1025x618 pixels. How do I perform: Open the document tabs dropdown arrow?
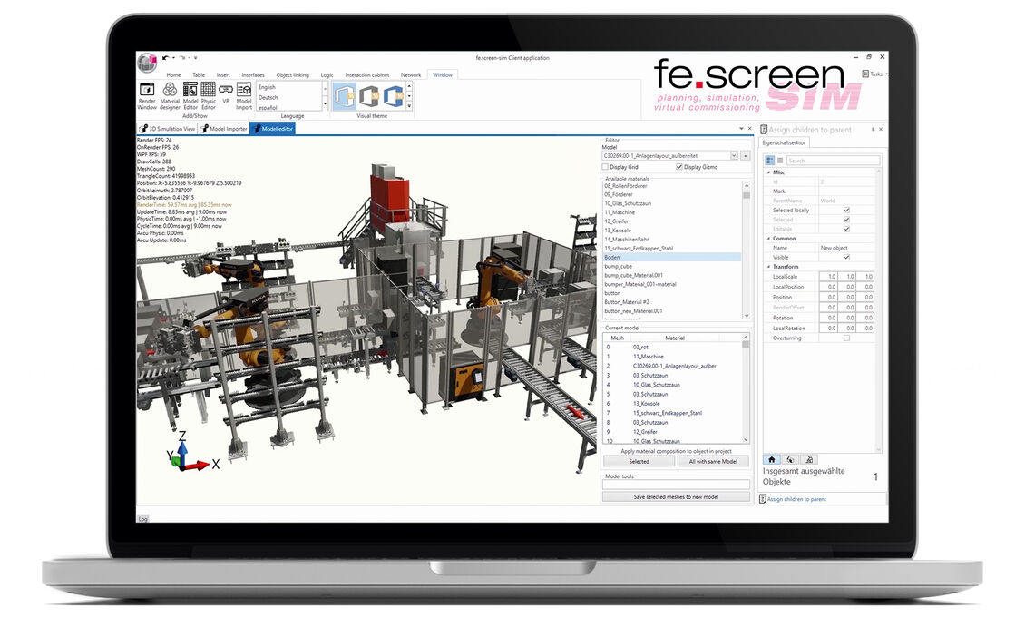tap(741, 129)
